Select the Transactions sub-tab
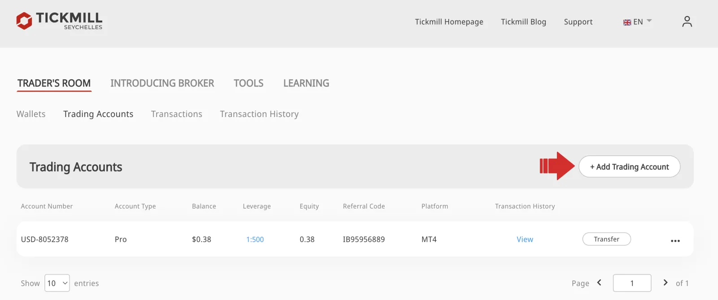 tap(176, 114)
